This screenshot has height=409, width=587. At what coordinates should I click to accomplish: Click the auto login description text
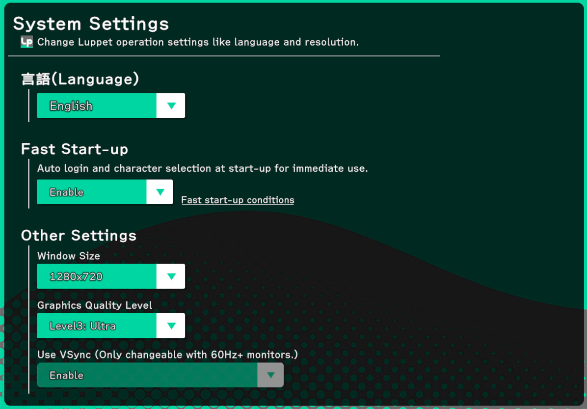coord(202,168)
